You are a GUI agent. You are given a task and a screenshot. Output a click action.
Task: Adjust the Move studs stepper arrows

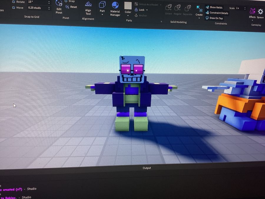(49, 8)
